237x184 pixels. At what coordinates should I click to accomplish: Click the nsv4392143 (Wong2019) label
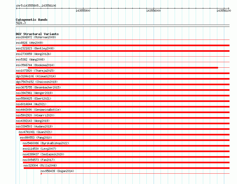click(33, 121)
